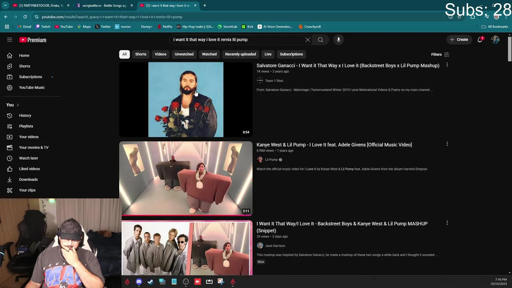512x288 pixels.
Task: Open the Kick bookmark
Action: coord(248,27)
